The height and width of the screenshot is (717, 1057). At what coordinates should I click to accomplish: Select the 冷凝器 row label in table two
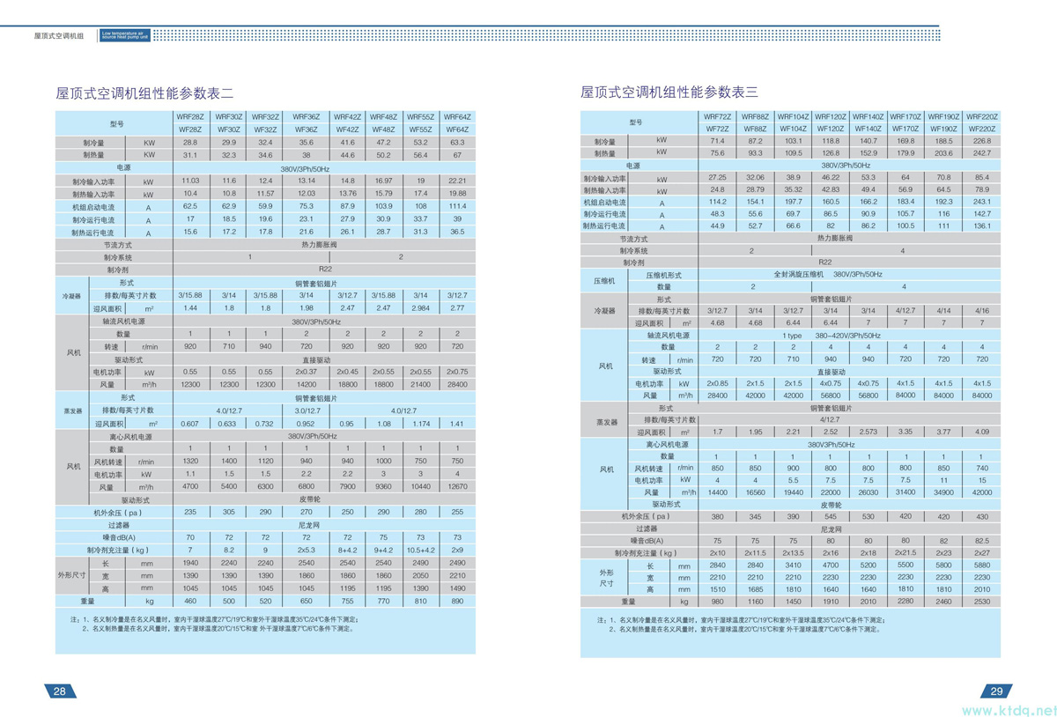71,296
